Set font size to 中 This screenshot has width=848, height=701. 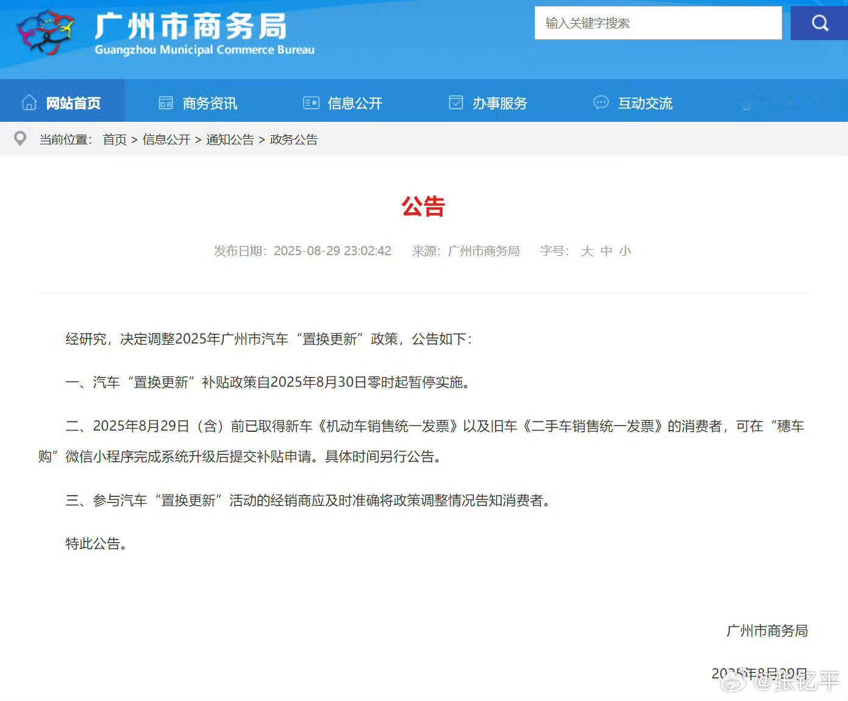point(606,251)
